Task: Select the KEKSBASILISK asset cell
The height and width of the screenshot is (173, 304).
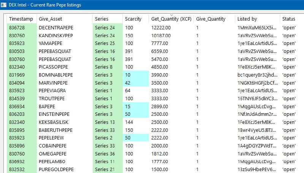Action: click(65, 122)
